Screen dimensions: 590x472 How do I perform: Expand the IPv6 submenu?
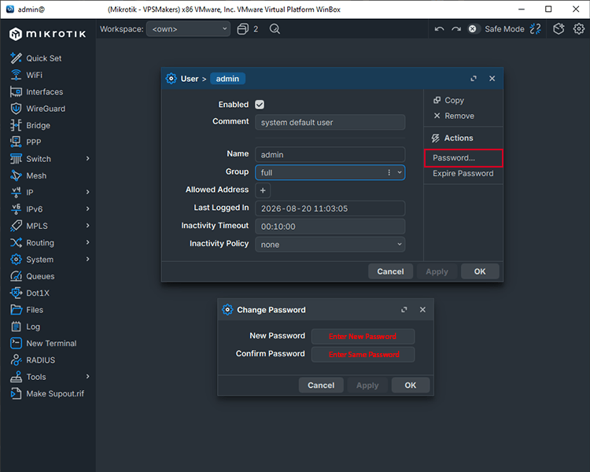[87, 208]
